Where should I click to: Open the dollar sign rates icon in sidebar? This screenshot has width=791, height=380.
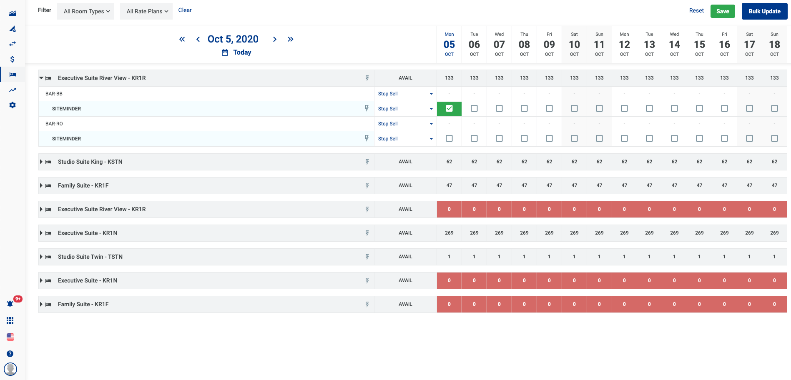pos(13,59)
